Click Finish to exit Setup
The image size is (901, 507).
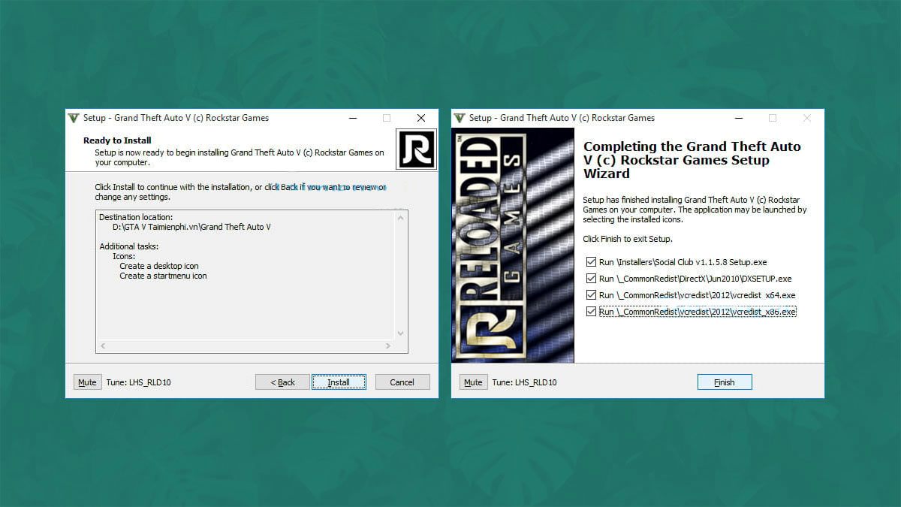tap(725, 382)
